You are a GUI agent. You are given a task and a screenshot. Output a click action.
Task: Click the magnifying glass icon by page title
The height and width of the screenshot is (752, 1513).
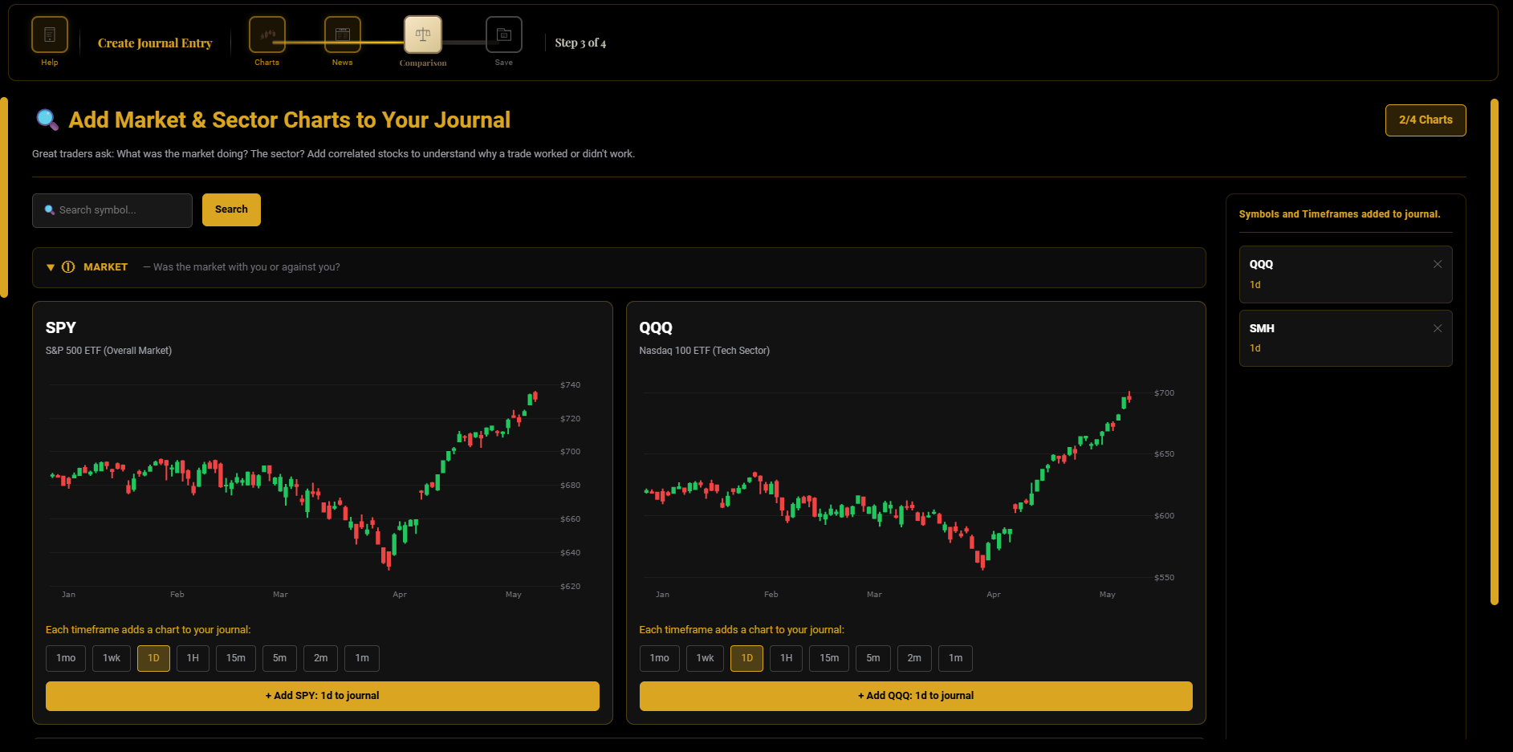pyautogui.click(x=47, y=120)
